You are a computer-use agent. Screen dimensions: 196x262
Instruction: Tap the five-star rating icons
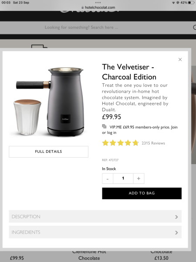pyautogui.click(x=120, y=143)
